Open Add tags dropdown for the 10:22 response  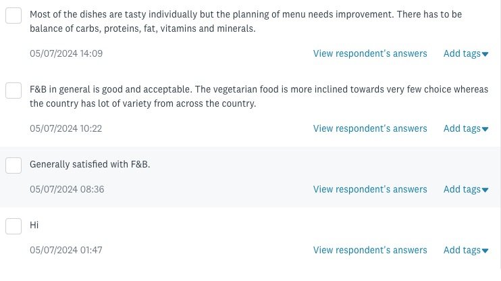465,128
